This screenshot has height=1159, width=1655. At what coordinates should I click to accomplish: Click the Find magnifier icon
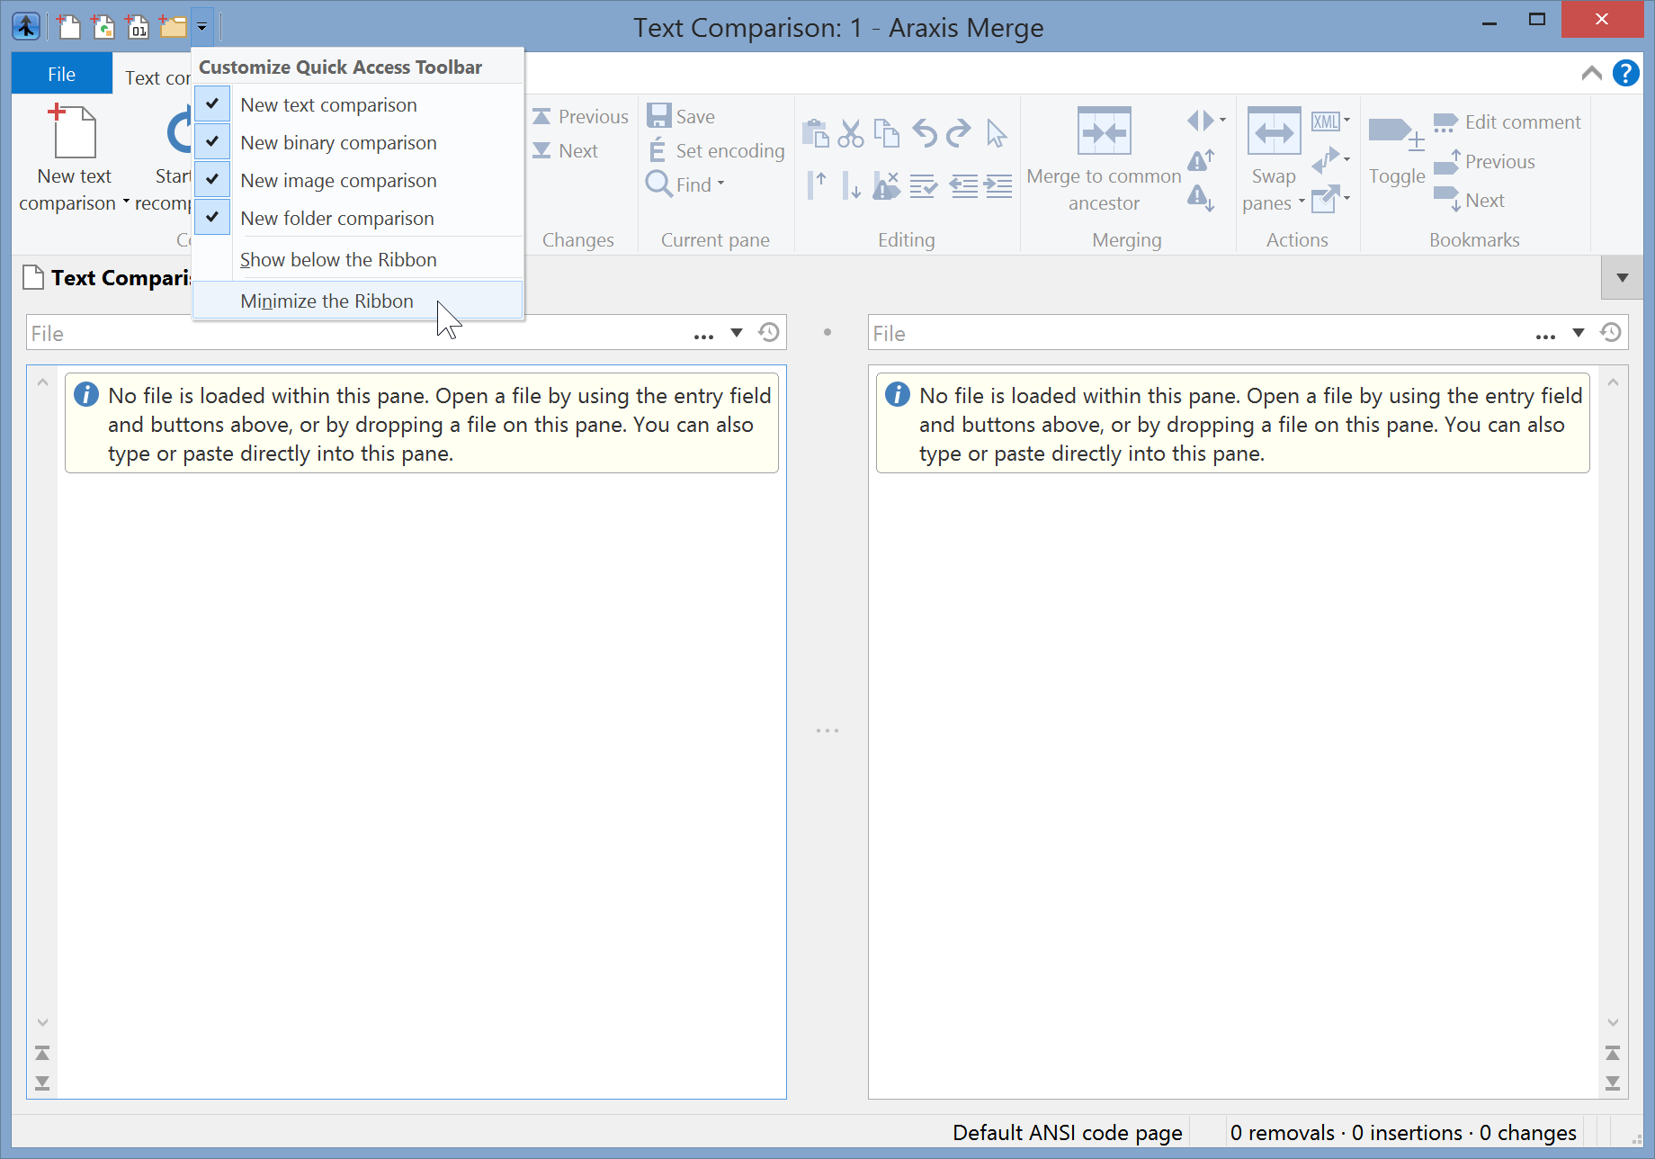click(659, 184)
